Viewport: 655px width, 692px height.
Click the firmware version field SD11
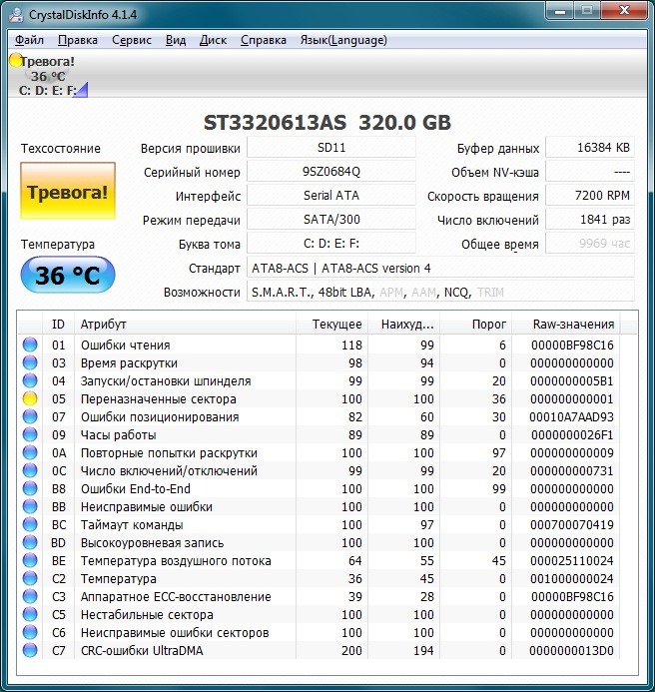coord(331,148)
